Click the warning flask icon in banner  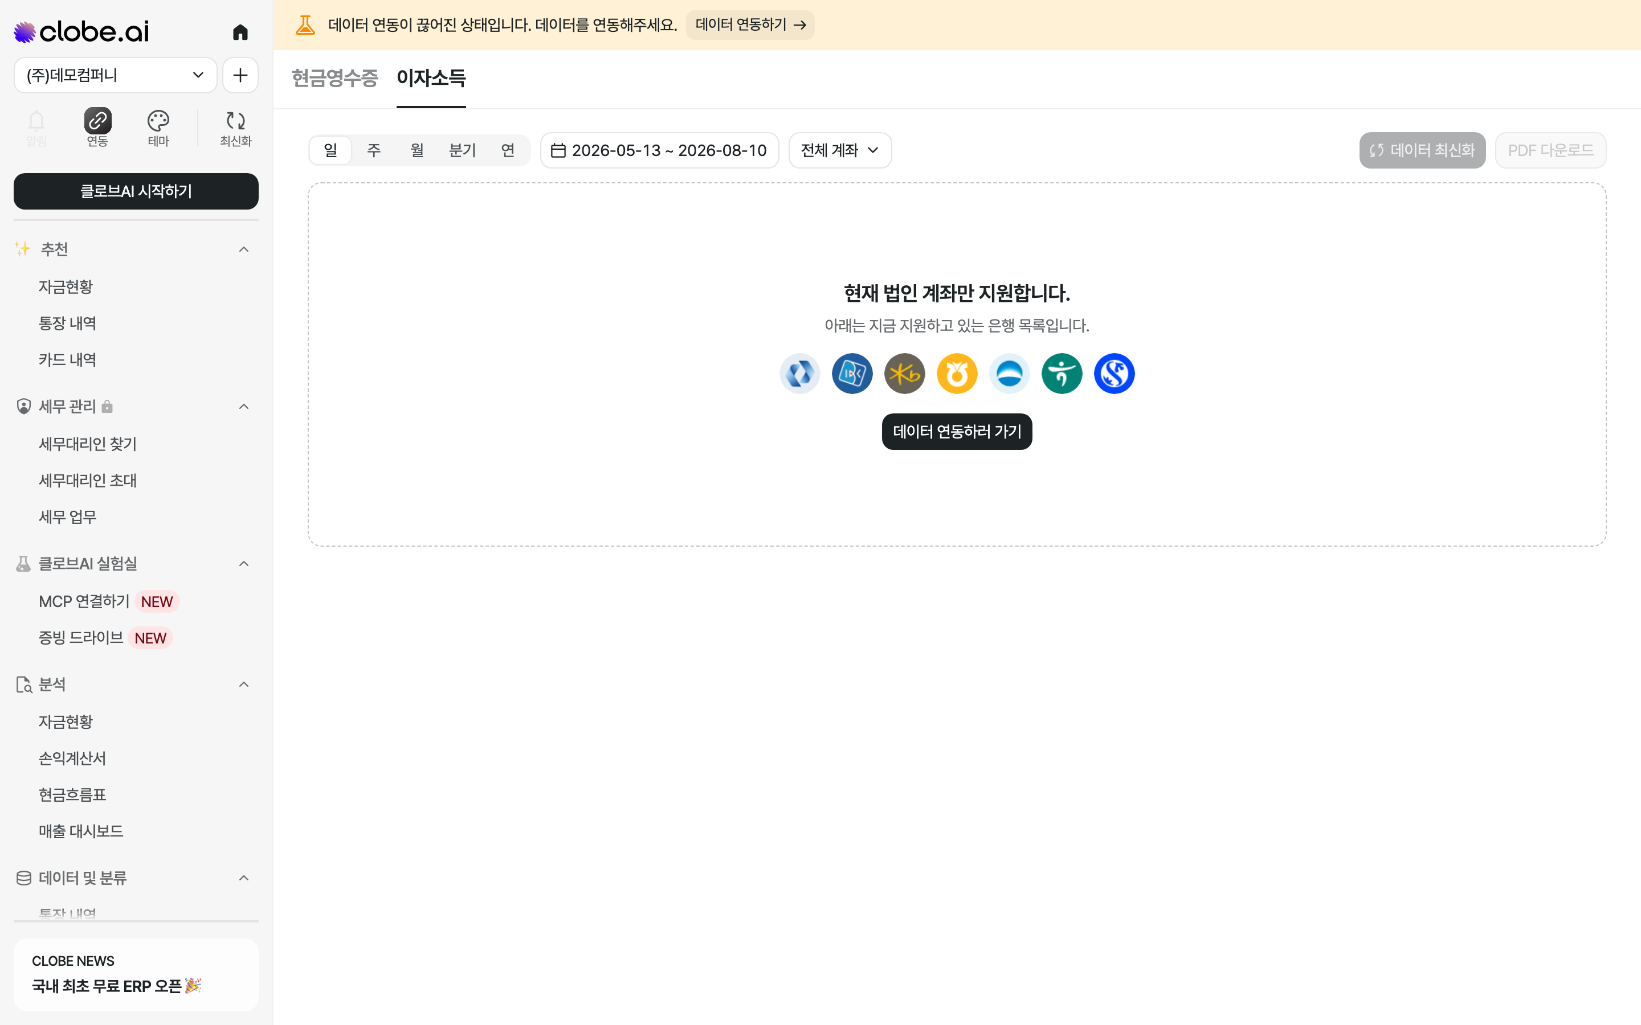point(305,25)
